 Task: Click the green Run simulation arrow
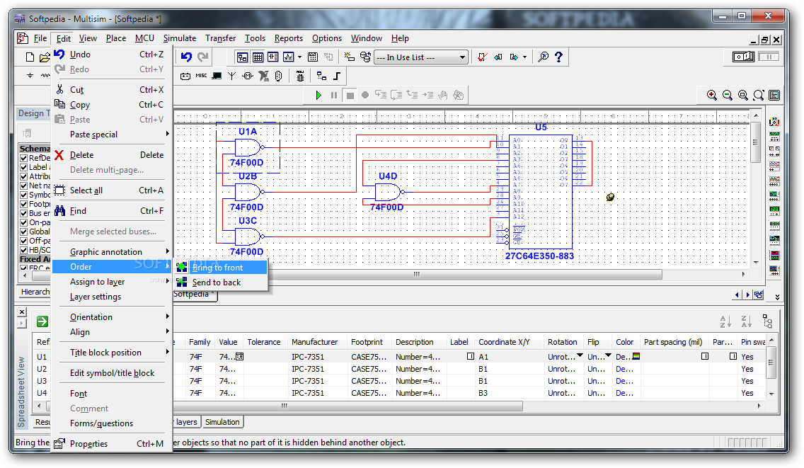coord(318,95)
